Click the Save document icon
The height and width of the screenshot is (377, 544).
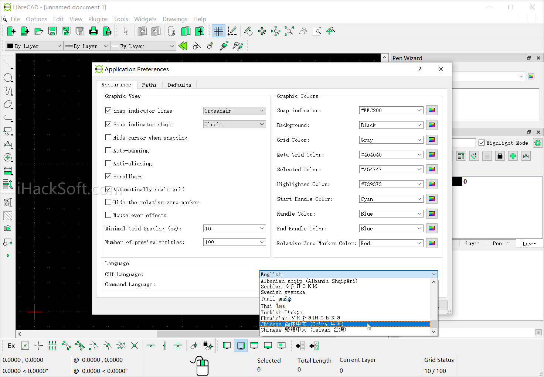pos(52,31)
